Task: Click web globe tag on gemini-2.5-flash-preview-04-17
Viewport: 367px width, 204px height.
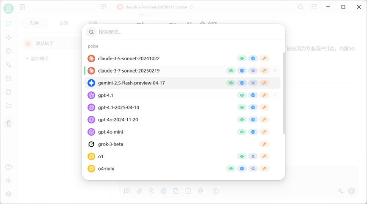Action: point(242,83)
